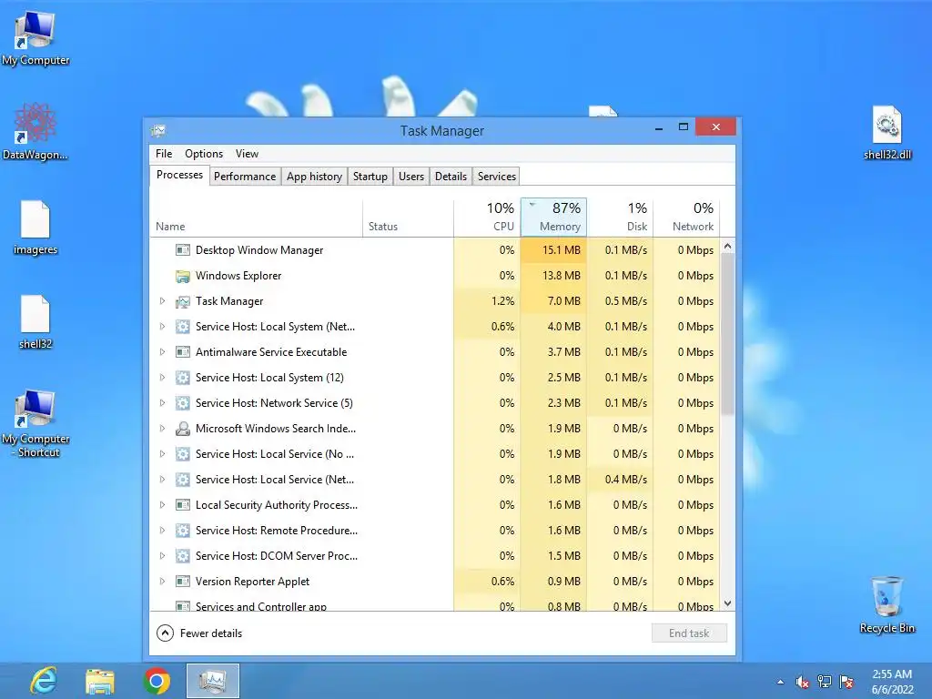The image size is (932, 699).
Task: Switch to the Services tab
Action: (497, 177)
